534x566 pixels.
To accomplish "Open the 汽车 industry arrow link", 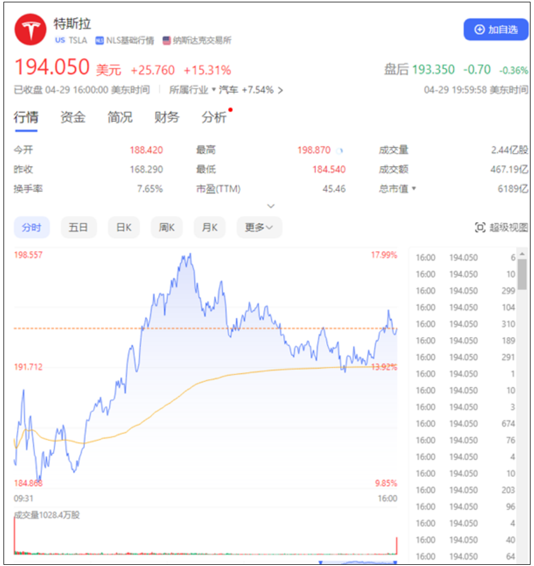I will point(280,90).
